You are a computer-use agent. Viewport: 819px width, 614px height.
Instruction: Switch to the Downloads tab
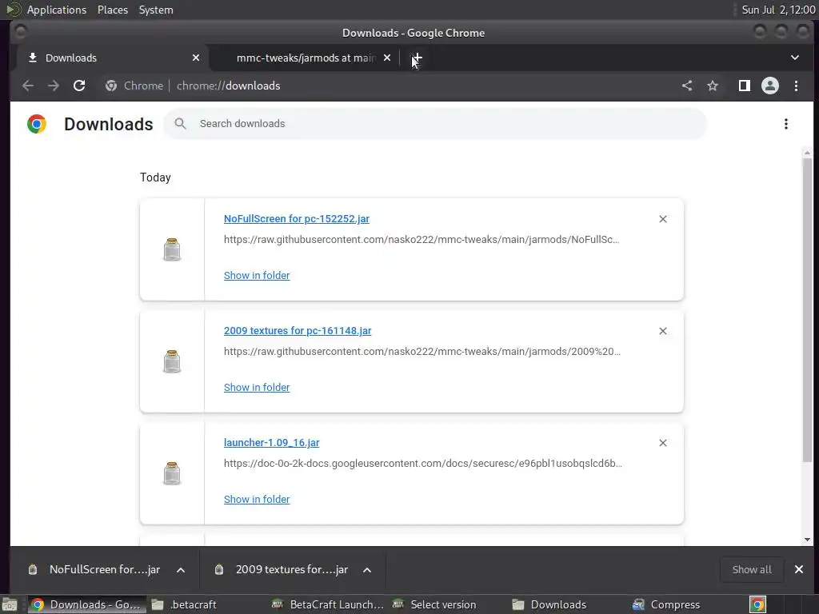pos(110,58)
